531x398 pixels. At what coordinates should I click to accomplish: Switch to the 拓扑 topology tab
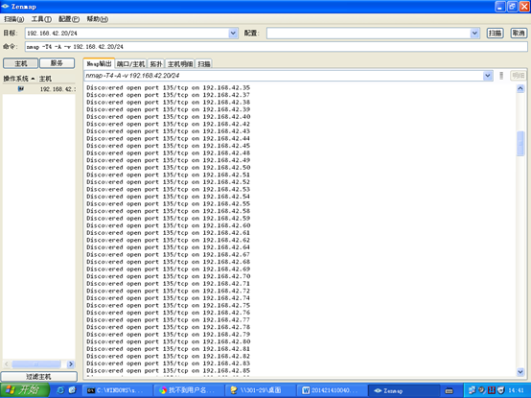coord(156,63)
